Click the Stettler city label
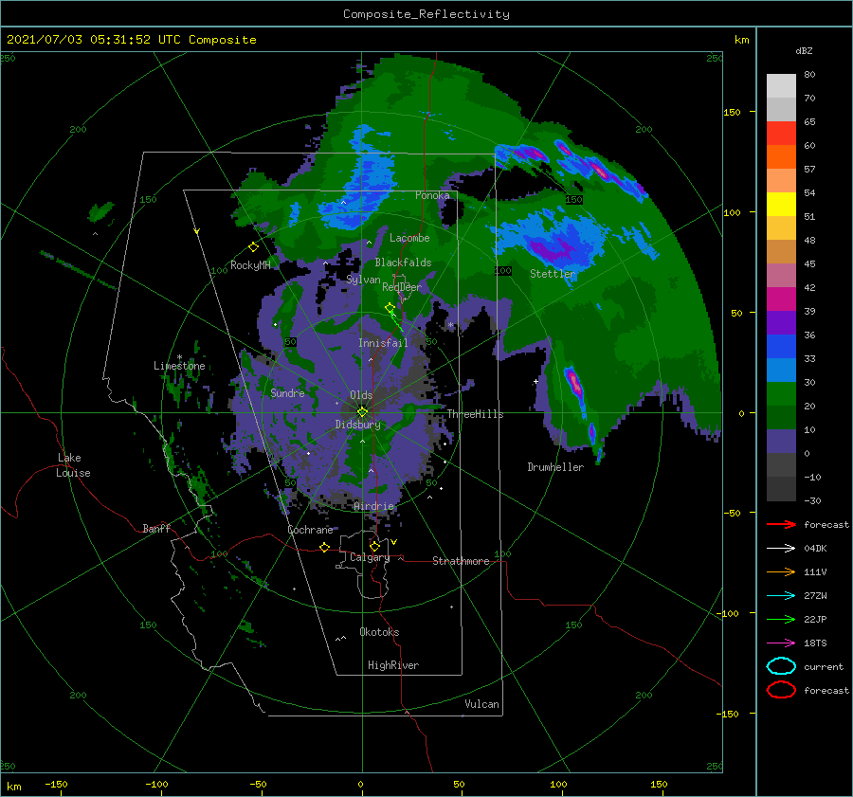 pos(553,274)
